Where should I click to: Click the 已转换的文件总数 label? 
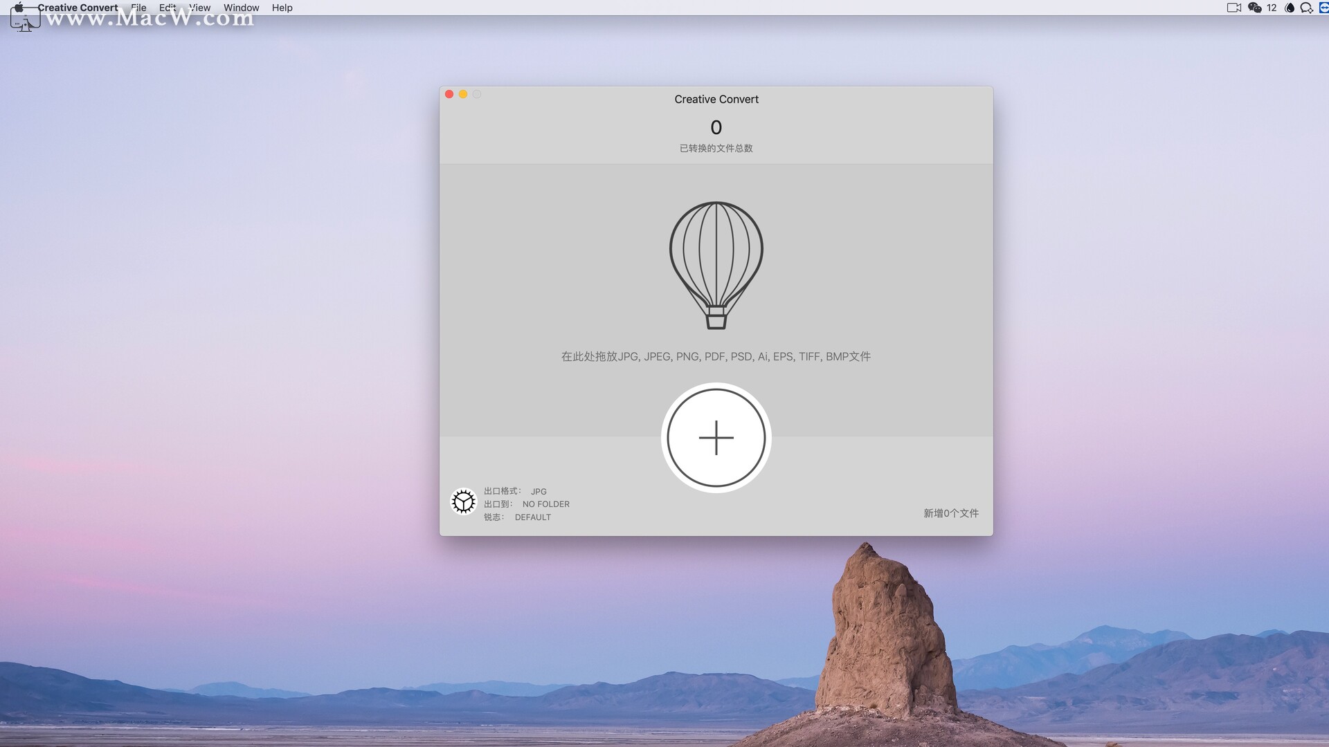point(716,148)
